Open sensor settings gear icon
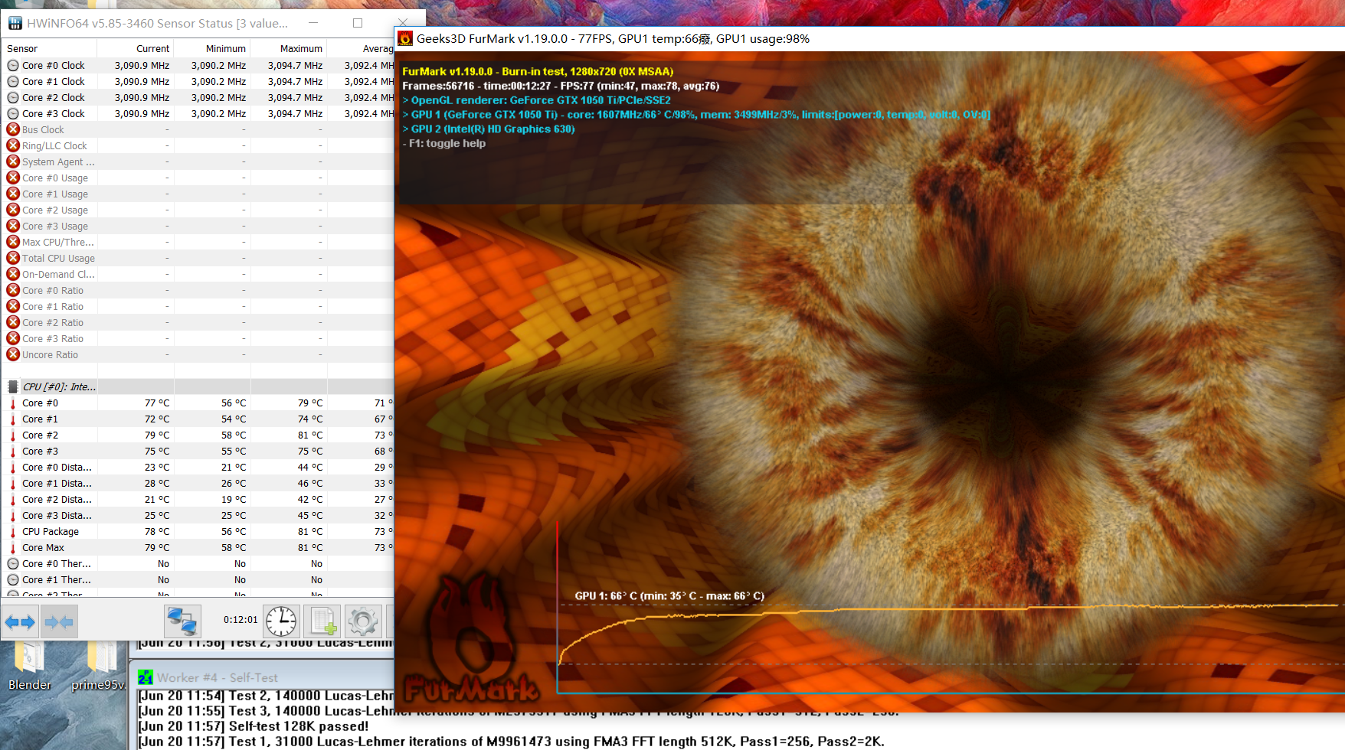 pos(363,621)
